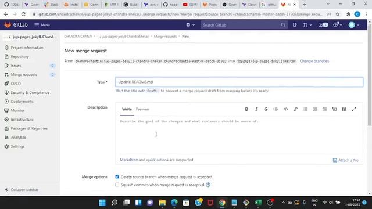
Task: Toggle full screen description editor
Action: pyautogui.click(x=354, y=109)
